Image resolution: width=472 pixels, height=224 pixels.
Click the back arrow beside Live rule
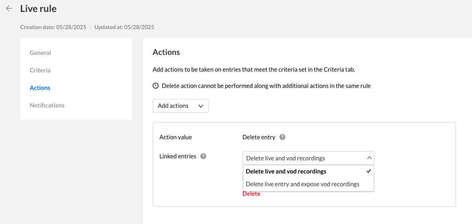click(x=9, y=8)
